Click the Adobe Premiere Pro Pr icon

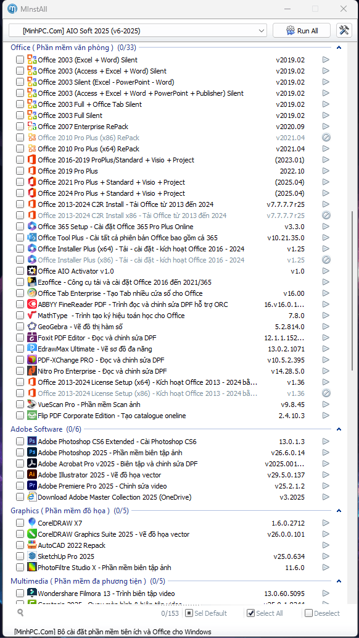point(31,486)
